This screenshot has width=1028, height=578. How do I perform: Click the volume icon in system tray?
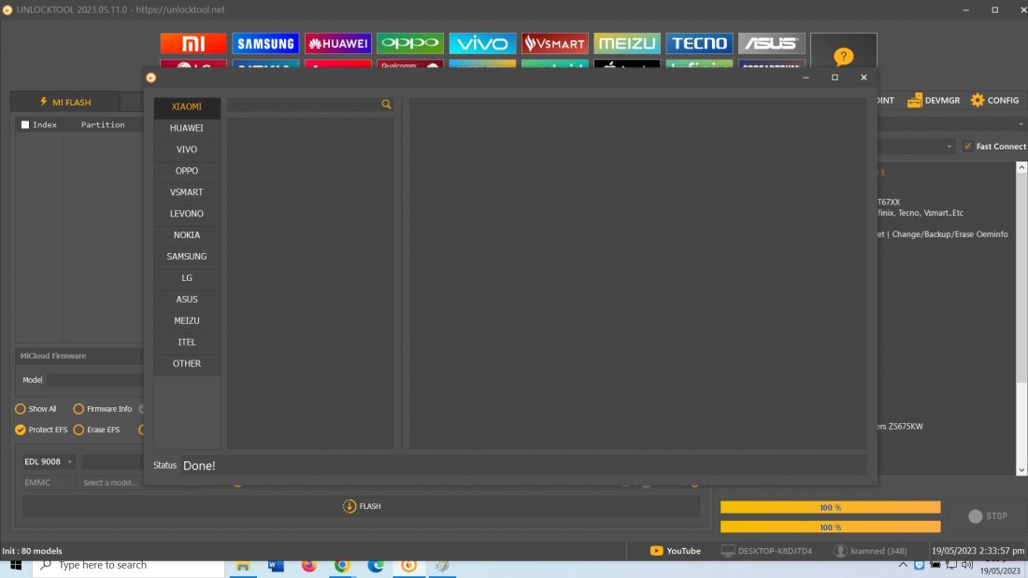coord(967,565)
